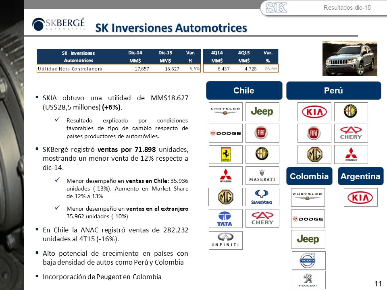Click the 'Utilidad Neta Controladora' row label
387x290 pixels.
(x=70, y=69)
